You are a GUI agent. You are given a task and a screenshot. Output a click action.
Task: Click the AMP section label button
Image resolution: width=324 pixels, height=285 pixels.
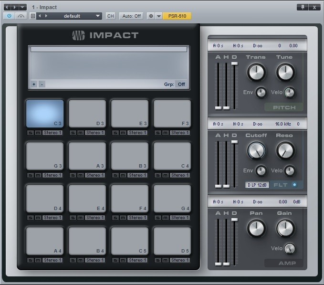coord(284,263)
